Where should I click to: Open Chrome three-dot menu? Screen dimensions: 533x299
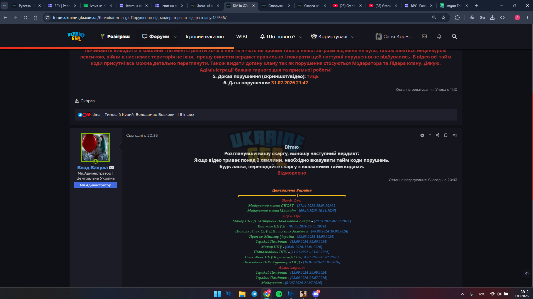(527, 18)
